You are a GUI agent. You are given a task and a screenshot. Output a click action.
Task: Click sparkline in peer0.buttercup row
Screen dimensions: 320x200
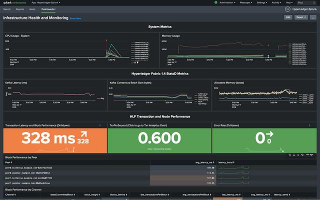233,168
